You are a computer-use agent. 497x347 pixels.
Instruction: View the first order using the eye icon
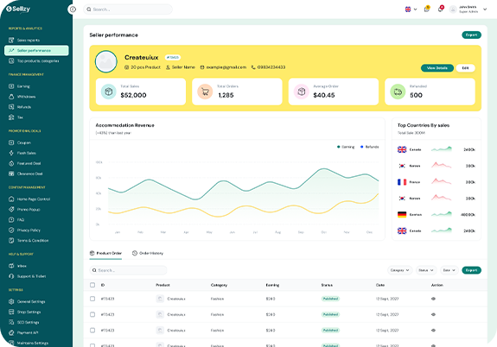coord(433,299)
